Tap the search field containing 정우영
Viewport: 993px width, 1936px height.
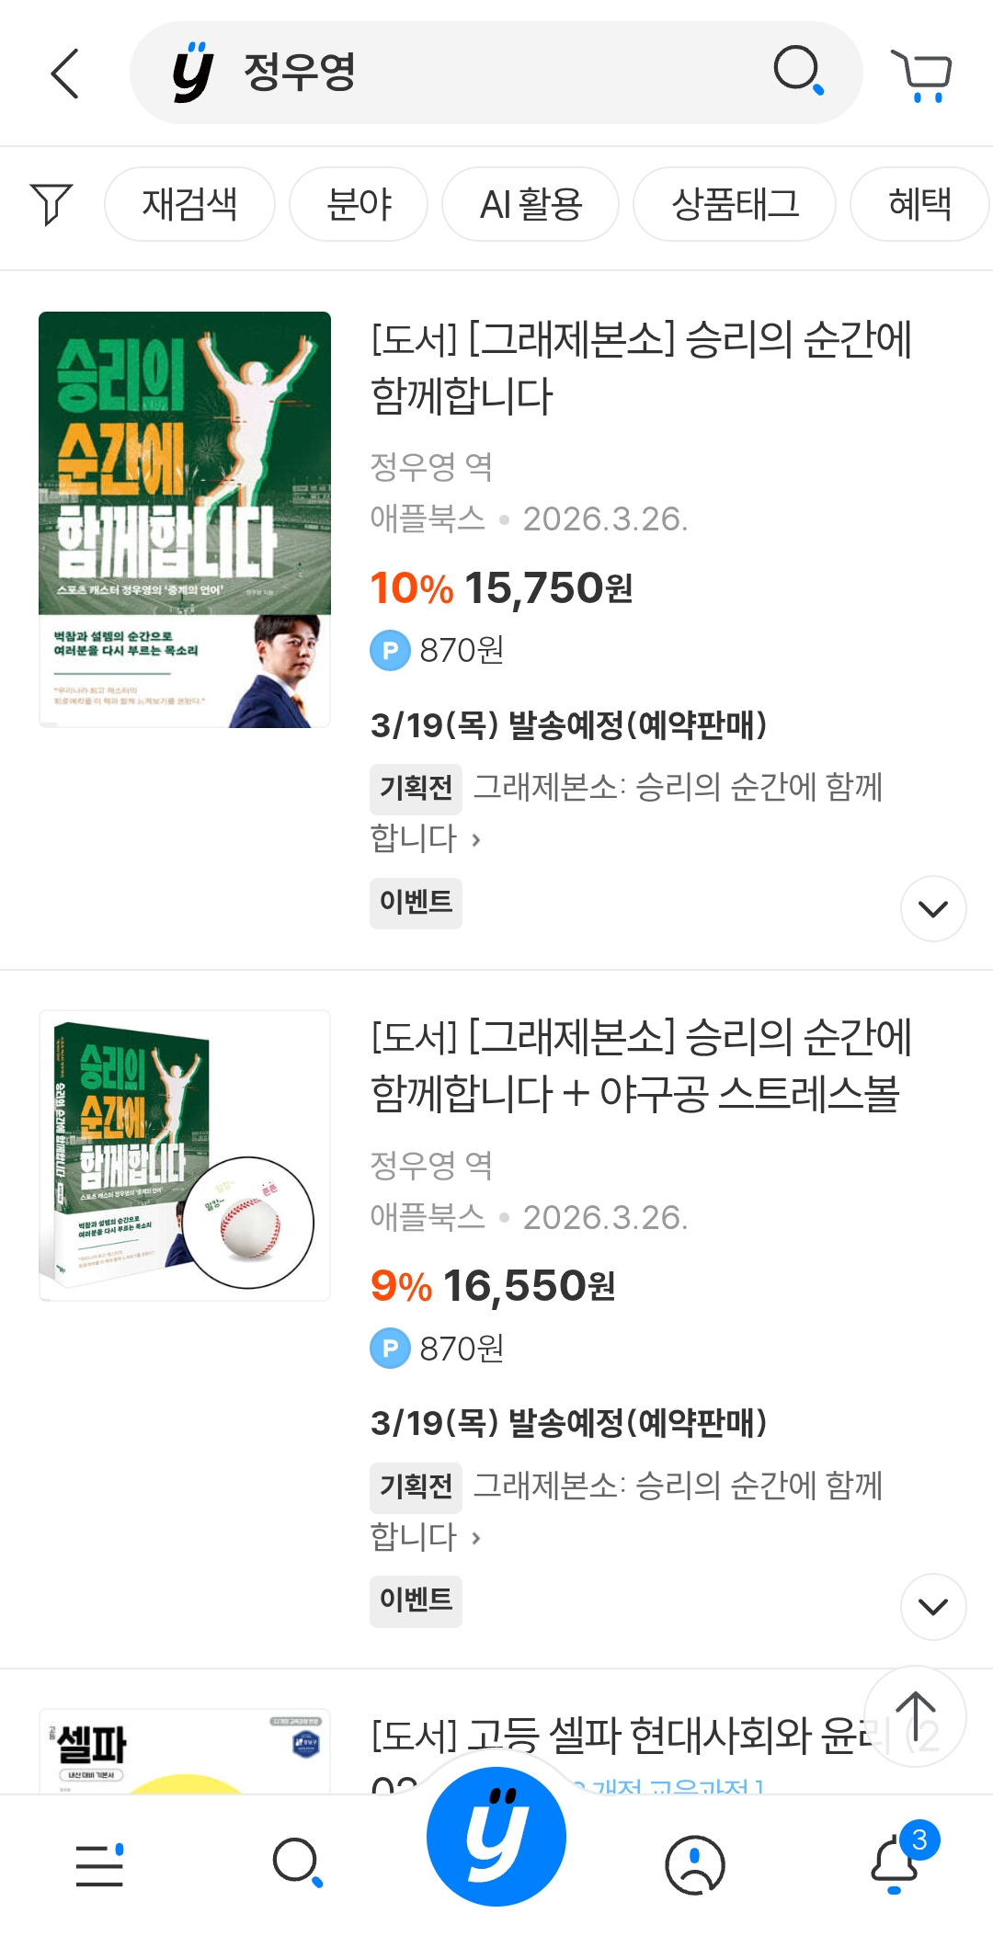(496, 73)
